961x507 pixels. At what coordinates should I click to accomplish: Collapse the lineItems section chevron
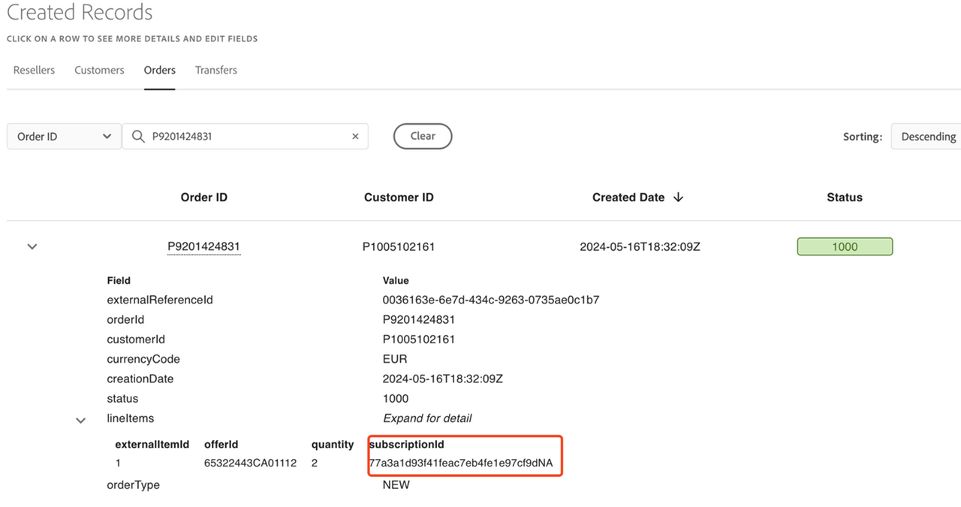[80, 420]
